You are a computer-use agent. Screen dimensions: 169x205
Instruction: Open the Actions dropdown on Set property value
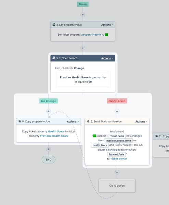click(x=107, y=25)
